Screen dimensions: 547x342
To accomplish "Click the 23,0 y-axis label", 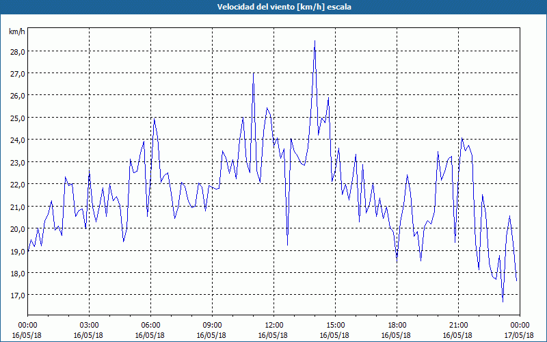I will tap(18, 162).
